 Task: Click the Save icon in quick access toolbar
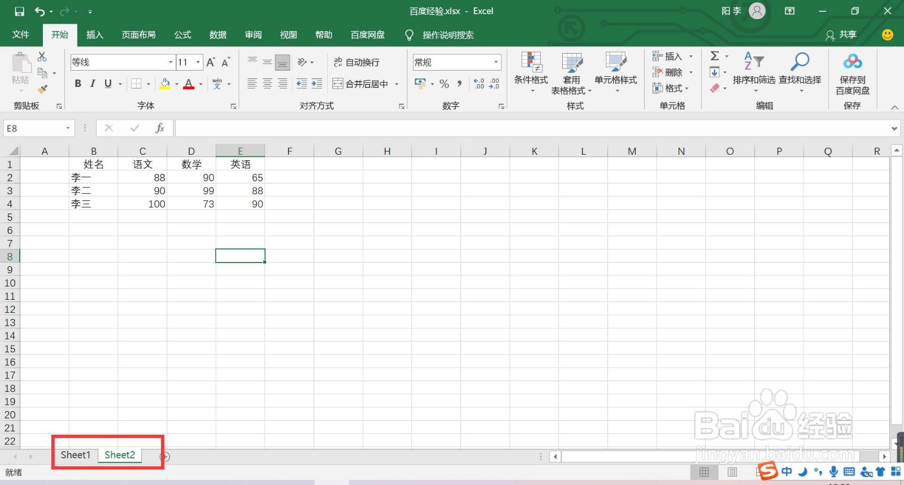[x=19, y=11]
